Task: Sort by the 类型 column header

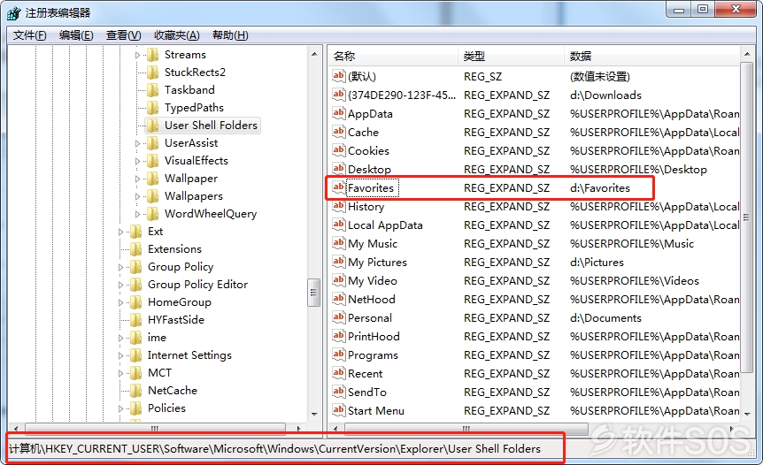Action: pyautogui.click(x=511, y=57)
